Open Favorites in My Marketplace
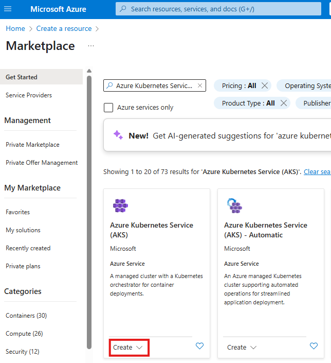Image resolution: width=331 pixels, height=363 pixels. [18, 212]
